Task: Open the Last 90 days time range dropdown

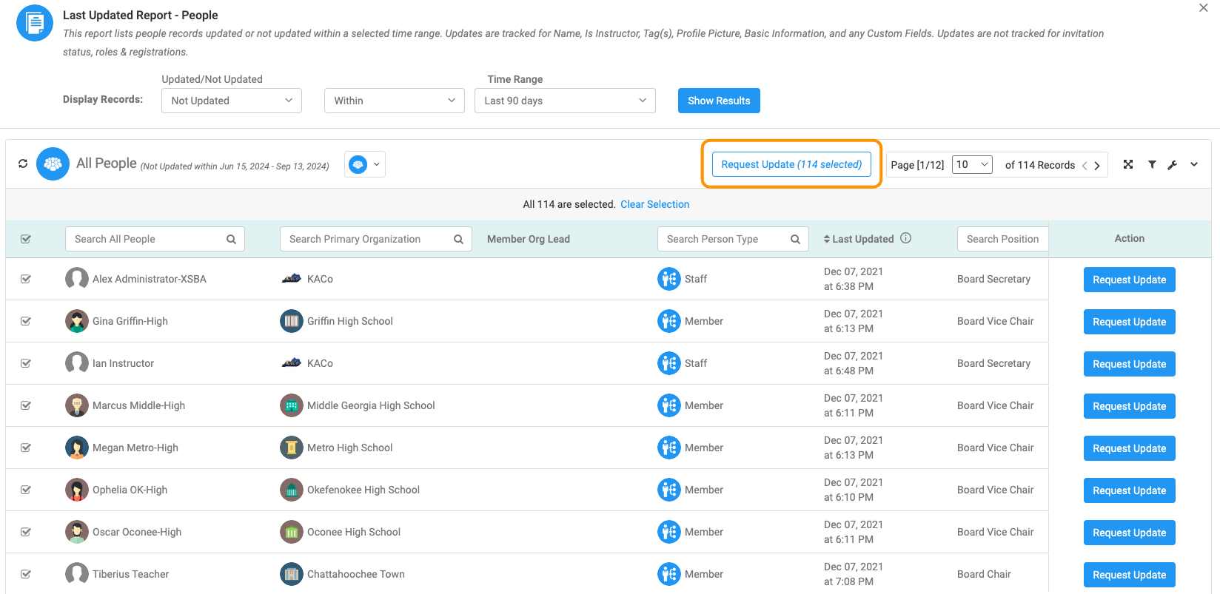Action: point(565,101)
